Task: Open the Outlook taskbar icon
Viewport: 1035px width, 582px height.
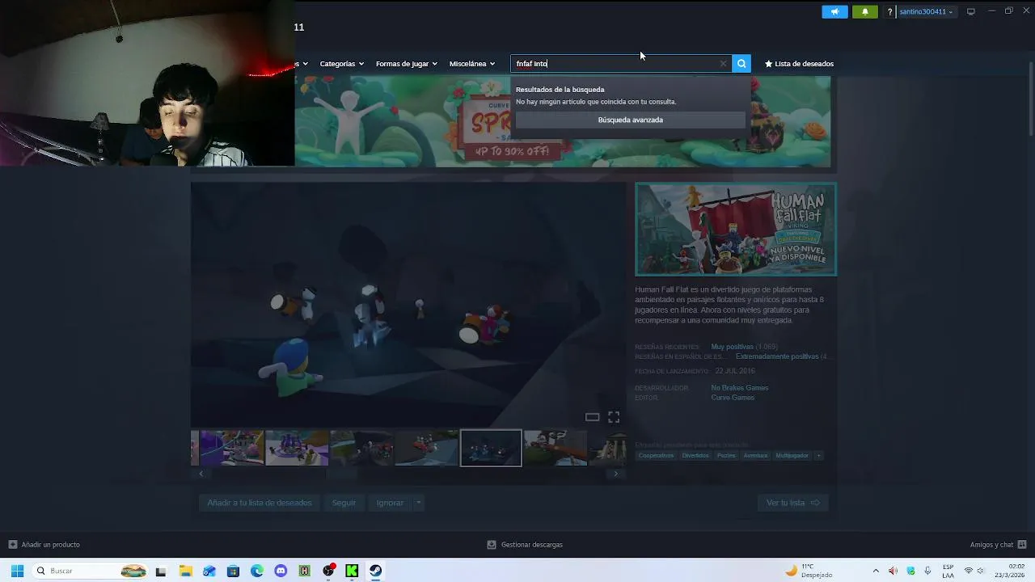Action: tap(209, 571)
